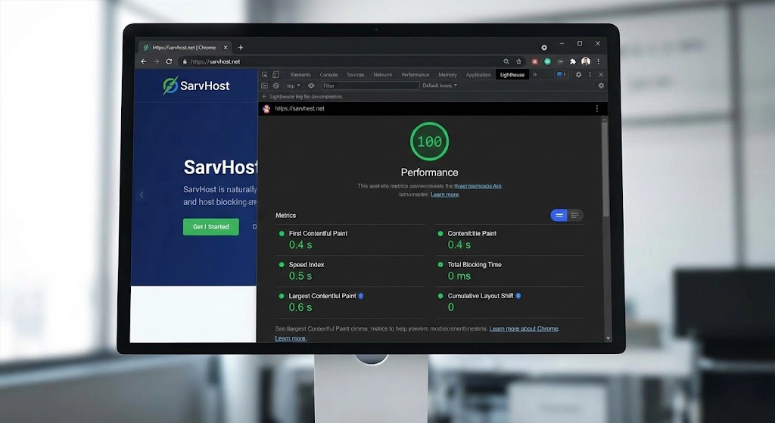Click the Total Blocking Time 0 ms metric
Image resolution: width=775 pixels, height=423 pixels.
tap(509, 271)
